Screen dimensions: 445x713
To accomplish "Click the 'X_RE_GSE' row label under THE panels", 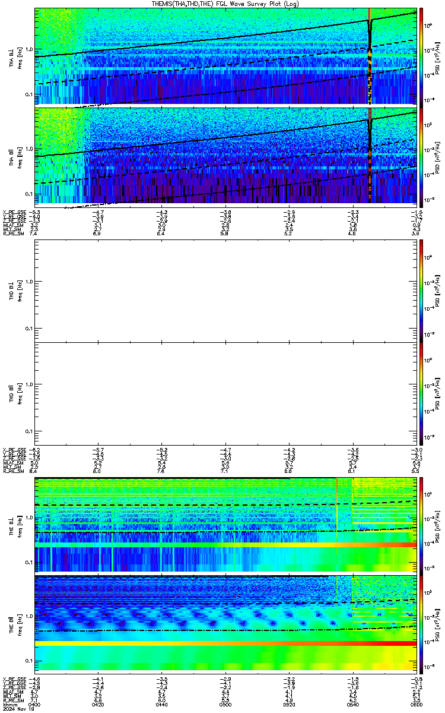I will click(x=14, y=679).
